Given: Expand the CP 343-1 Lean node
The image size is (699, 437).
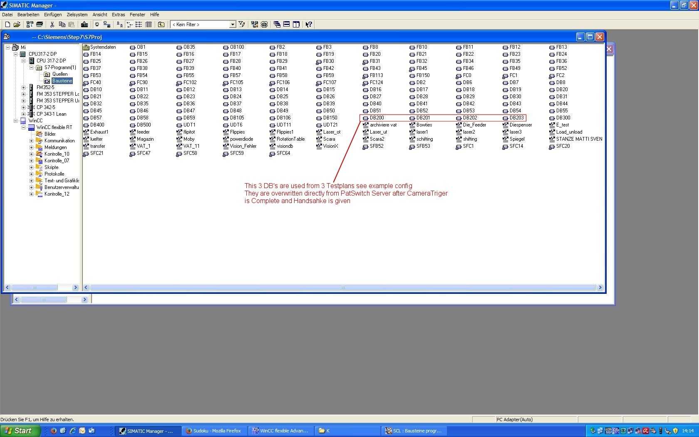Looking at the screenshot, I should click(x=23, y=114).
